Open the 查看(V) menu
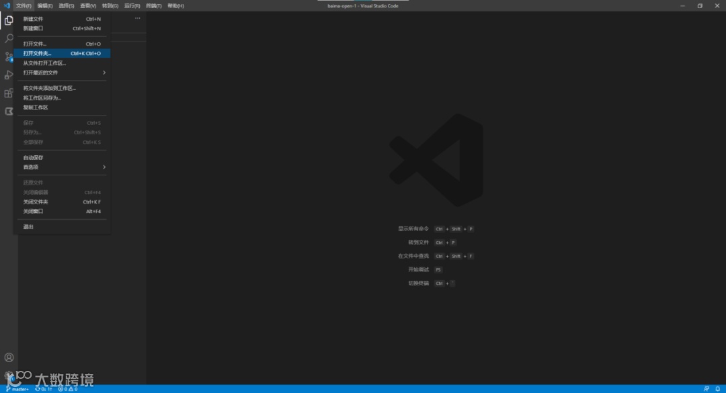Image resolution: width=726 pixels, height=393 pixels. coord(88,6)
